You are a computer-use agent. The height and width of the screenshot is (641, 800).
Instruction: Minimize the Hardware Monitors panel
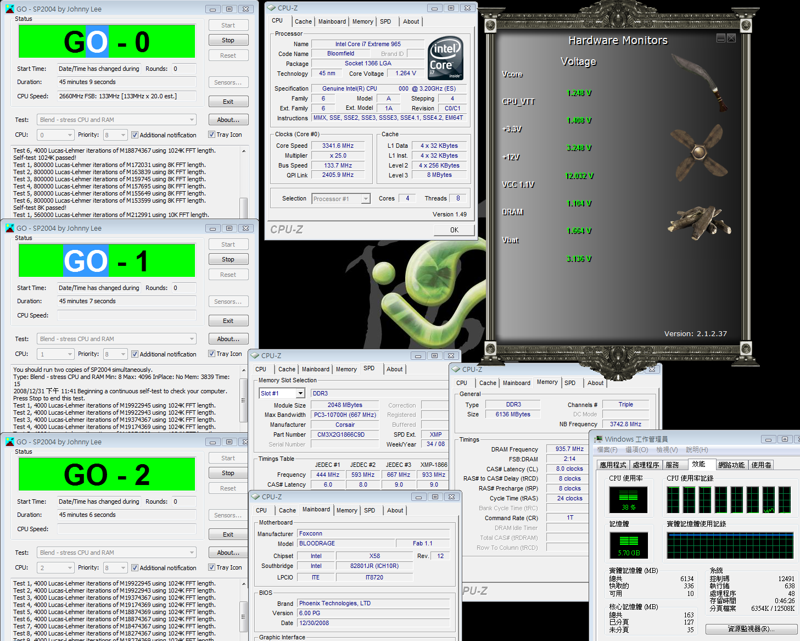721,38
